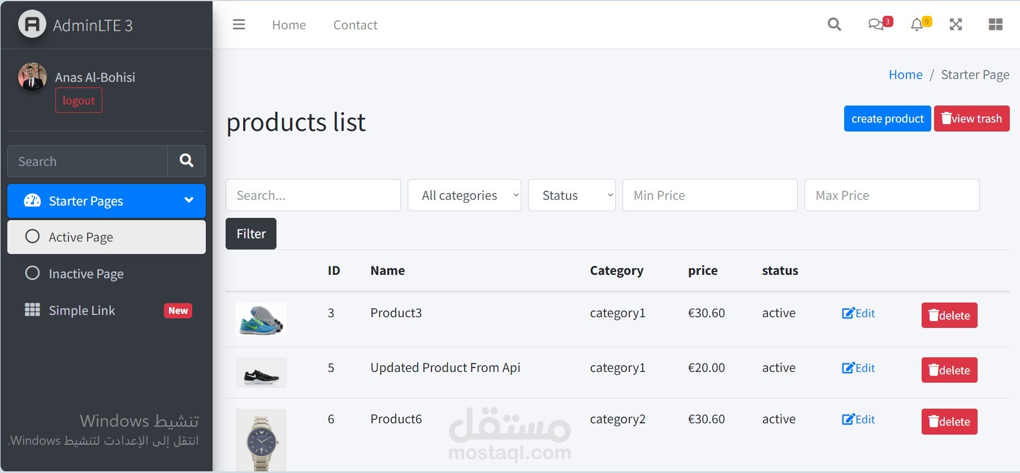The width and height of the screenshot is (1020, 473).
Task: Select the Active Page radio button
Action: (x=32, y=236)
